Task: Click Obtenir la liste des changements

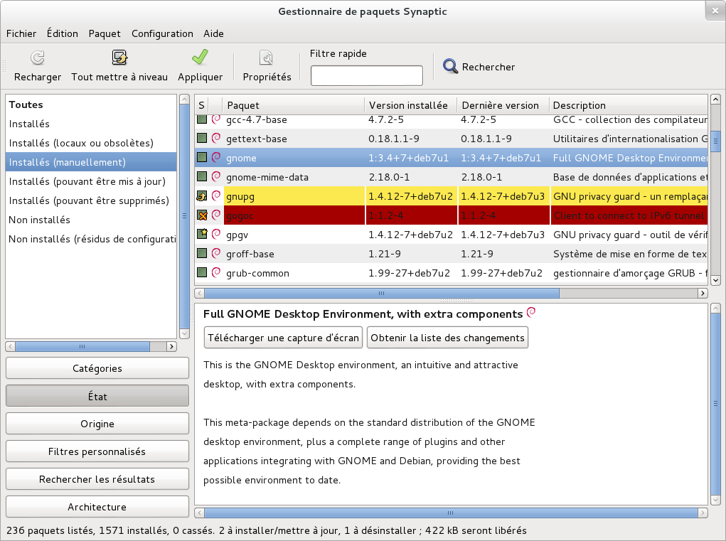Action: pyautogui.click(x=447, y=337)
